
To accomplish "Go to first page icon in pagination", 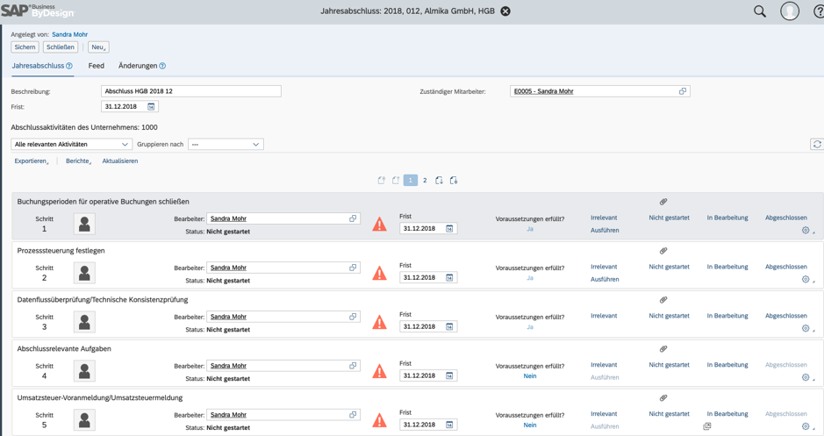I will 382,180.
